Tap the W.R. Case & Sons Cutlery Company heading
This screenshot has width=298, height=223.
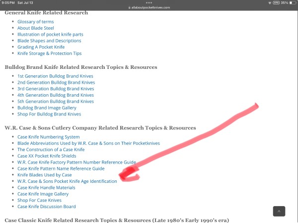pos(100,128)
